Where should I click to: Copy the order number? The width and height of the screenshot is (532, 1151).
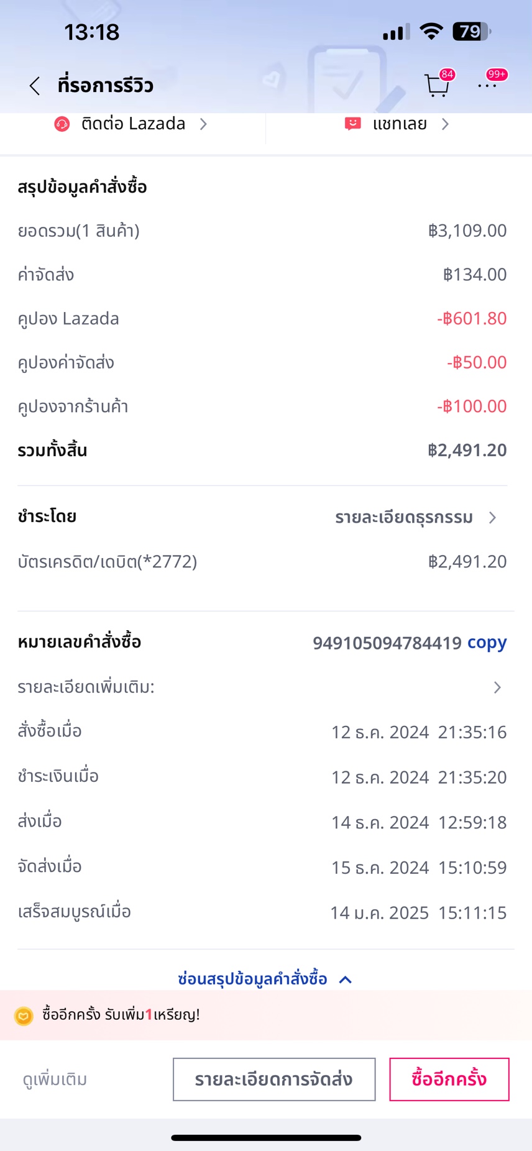tap(487, 643)
